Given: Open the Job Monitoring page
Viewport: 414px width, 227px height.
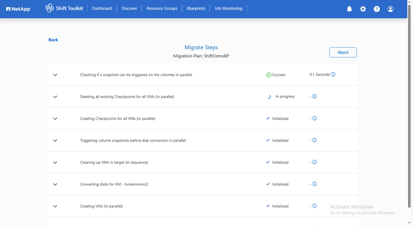Looking at the screenshot, I should (x=228, y=8).
